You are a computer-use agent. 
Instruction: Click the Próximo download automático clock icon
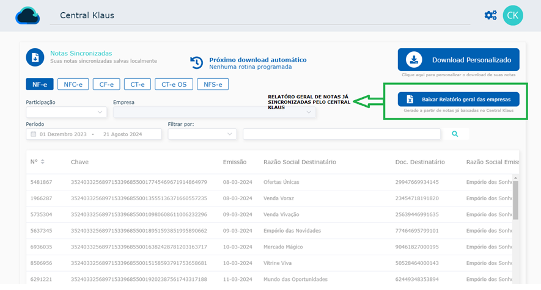click(x=196, y=62)
